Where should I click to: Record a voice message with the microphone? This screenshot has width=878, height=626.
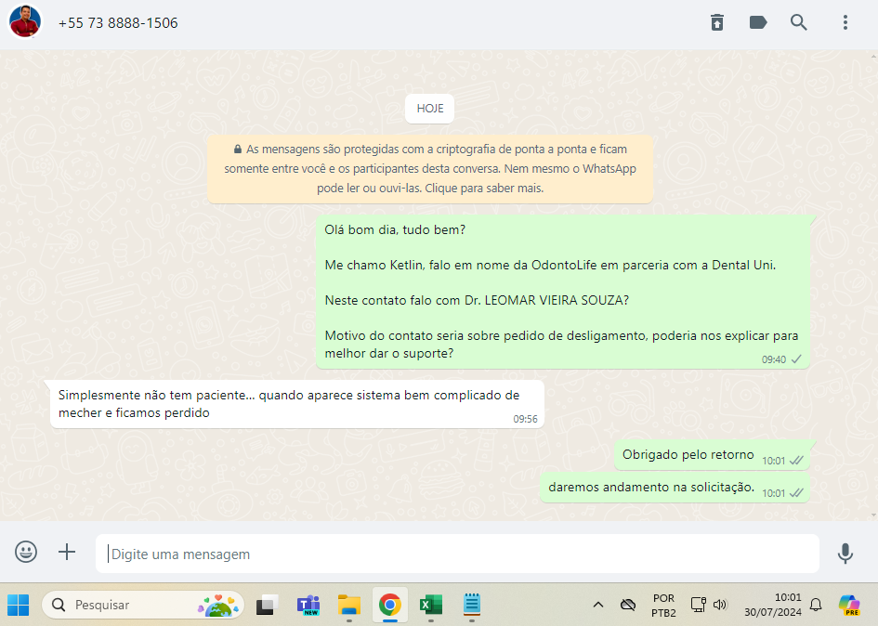pyautogui.click(x=845, y=554)
